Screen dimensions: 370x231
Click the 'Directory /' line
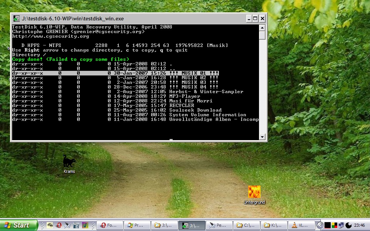tap(29, 55)
